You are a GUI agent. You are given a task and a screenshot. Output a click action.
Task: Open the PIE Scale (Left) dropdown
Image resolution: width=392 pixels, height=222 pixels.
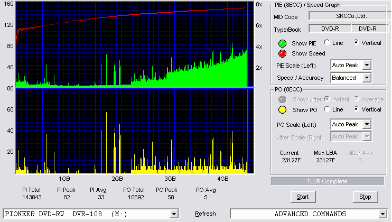[351, 65]
